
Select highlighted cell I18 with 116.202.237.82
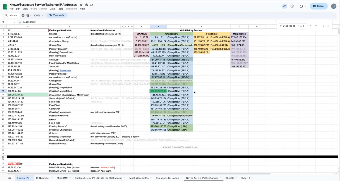click(158, 91)
